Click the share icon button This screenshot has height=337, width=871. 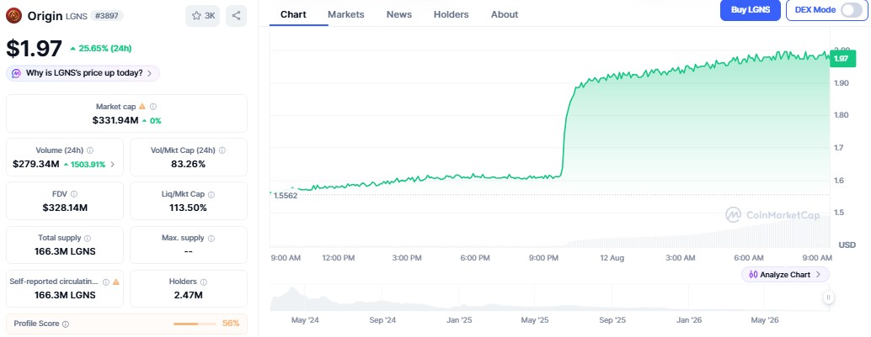(x=236, y=15)
